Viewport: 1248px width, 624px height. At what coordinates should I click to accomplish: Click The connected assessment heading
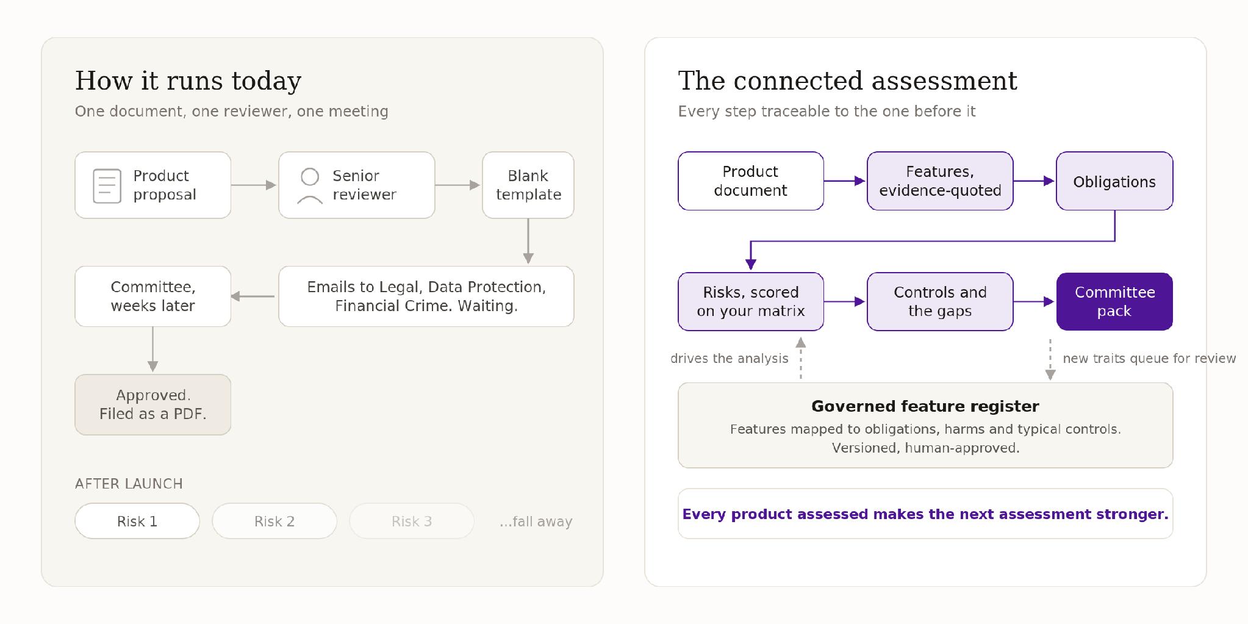click(x=847, y=81)
